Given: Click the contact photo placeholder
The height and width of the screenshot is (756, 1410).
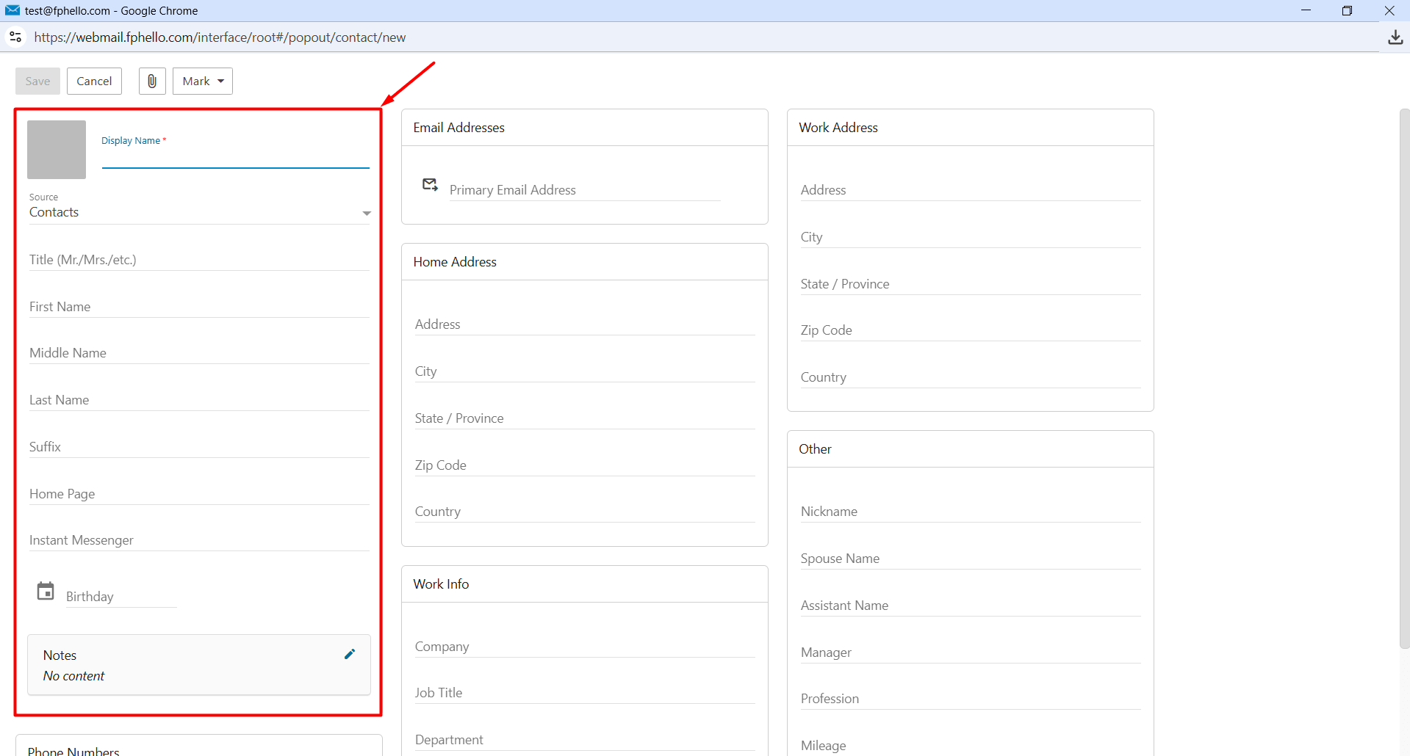Looking at the screenshot, I should point(57,150).
